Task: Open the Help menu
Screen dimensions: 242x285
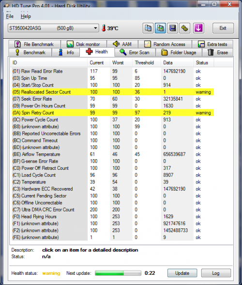Action: (x=26, y=16)
